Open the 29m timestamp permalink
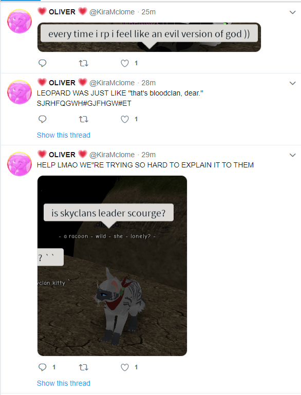This screenshot has width=301, height=395. (148, 155)
